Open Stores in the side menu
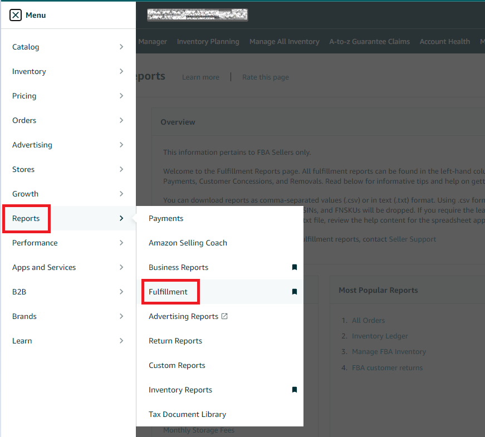Viewport: 485px width, 437px height. (23, 169)
